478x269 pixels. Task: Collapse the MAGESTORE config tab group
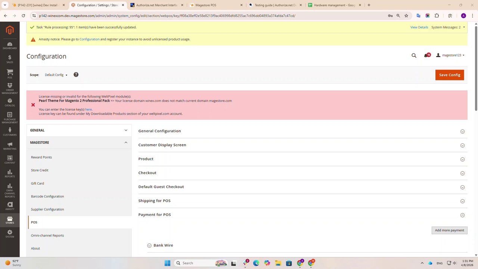click(x=79, y=142)
